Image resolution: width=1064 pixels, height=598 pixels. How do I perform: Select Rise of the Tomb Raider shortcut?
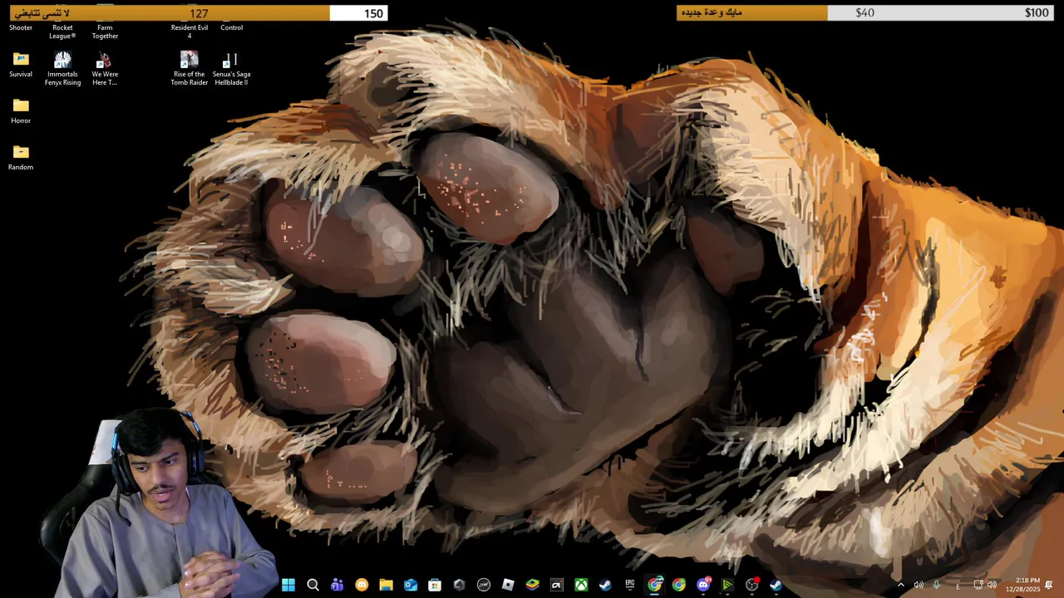190,69
